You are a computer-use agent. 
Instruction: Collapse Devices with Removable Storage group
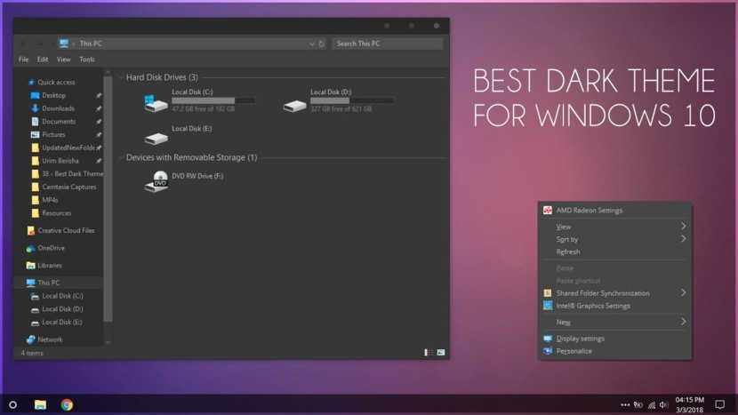[121, 157]
